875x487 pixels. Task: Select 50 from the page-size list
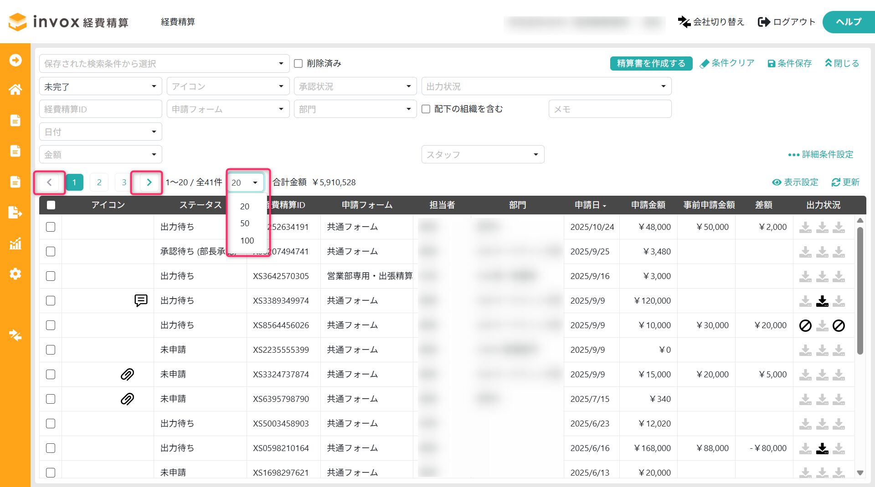(x=245, y=223)
